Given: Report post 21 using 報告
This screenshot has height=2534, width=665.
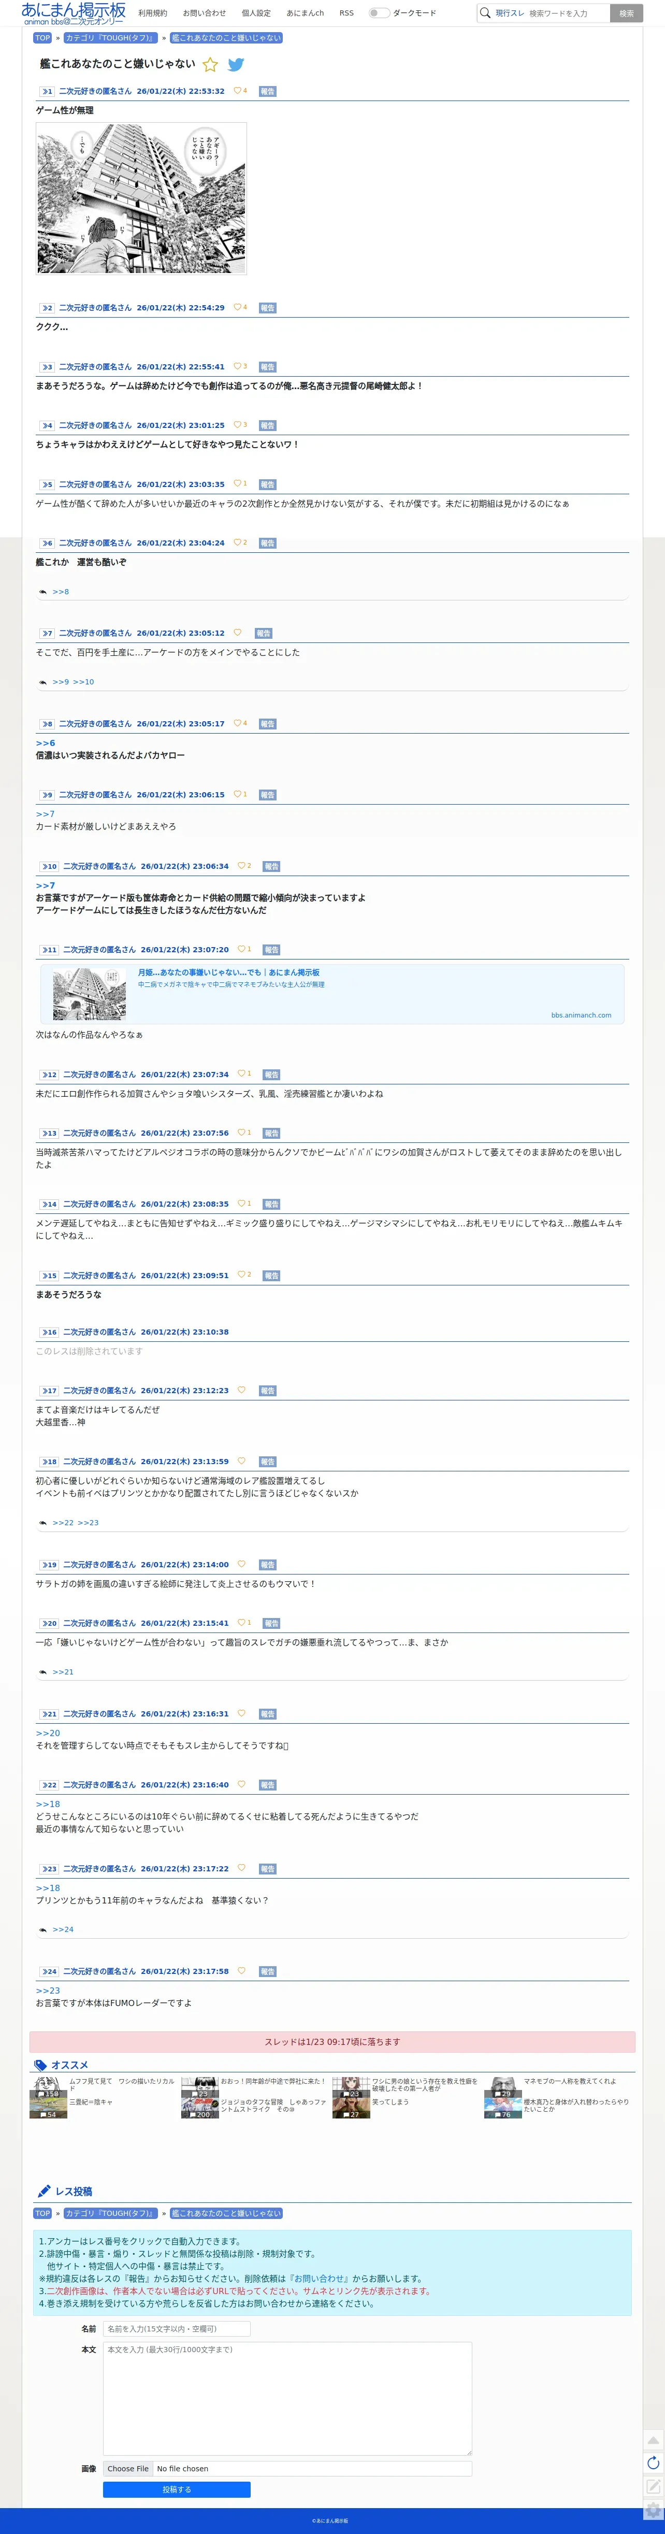Looking at the screenshot, I should [268, 1714].
